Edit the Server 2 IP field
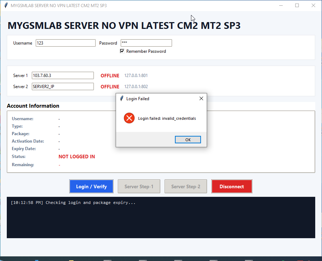The width and height of the screenshot is (322, 261). (62, 87)
